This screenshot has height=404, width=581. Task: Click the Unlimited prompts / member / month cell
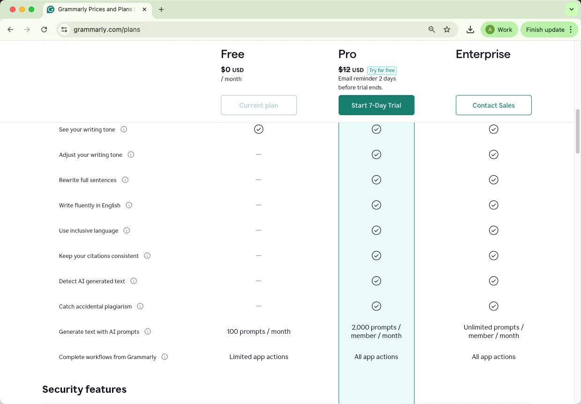(493, 331)
